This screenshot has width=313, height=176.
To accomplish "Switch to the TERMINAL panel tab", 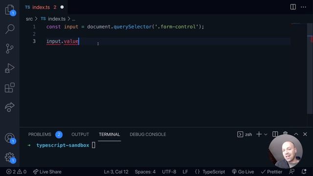I will 110,134.
